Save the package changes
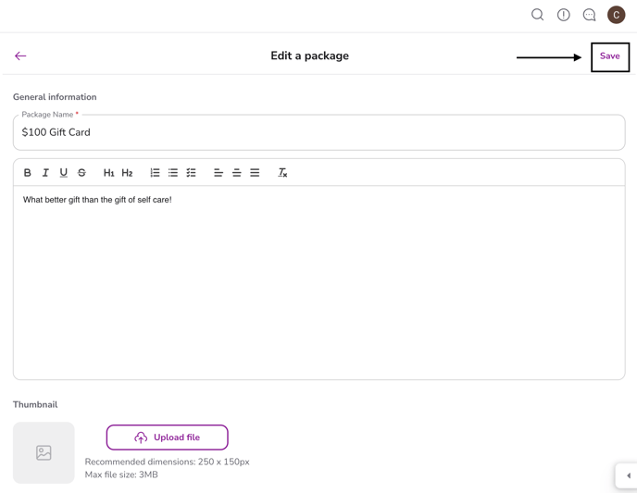The image size is (637, 493). pos(609,56)
